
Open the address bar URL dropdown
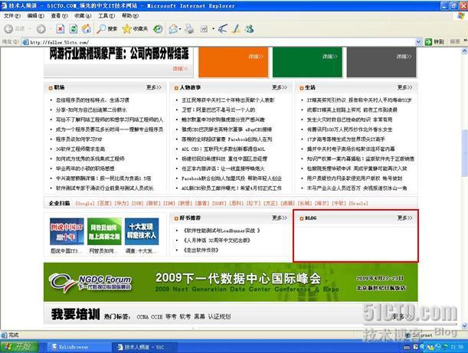click(x=418, y=42)
